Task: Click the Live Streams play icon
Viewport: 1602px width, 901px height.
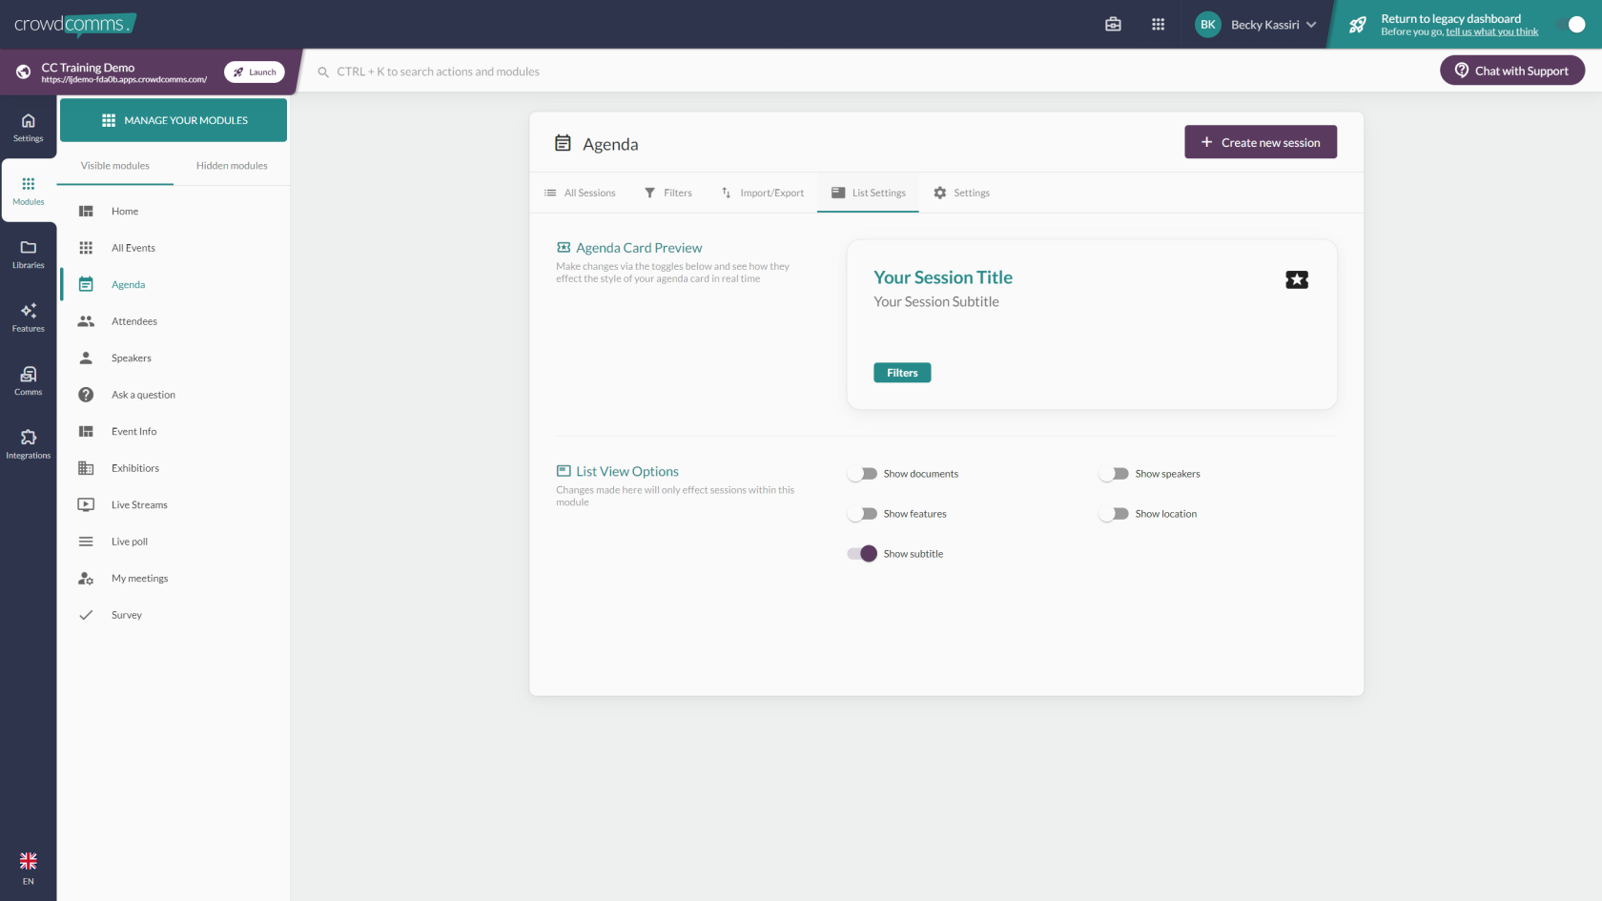Action: pyautogui.click(x=86, y=505)
